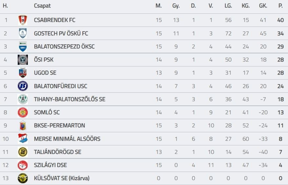
Task: Click the P. points column header
Action: coord(280,6)
